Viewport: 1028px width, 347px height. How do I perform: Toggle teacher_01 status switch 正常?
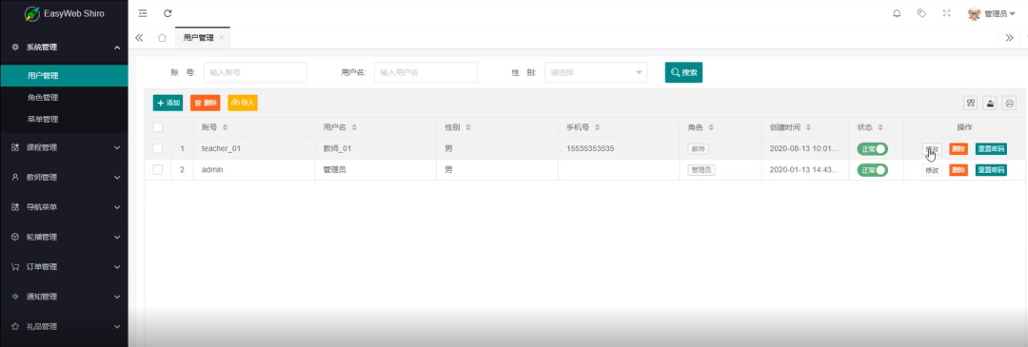click(872, 148)
